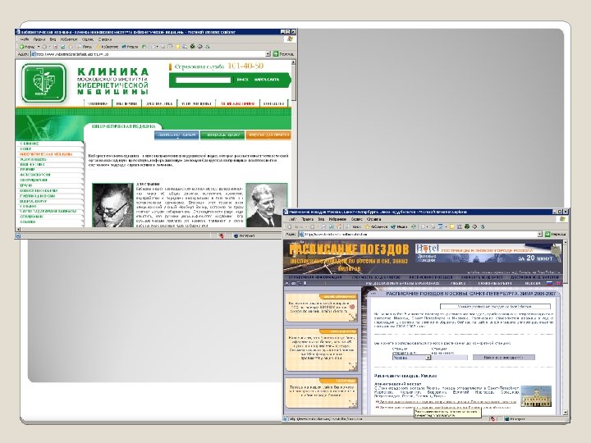Click Forward arrow in train schedule browser
591x443 pixels.
click(x=312, y=226)
